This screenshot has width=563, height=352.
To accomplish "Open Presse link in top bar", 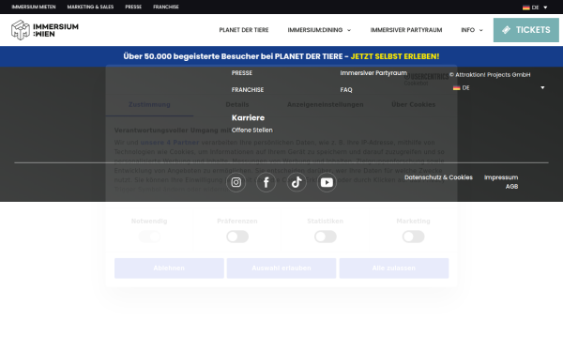I will point(133,7).
